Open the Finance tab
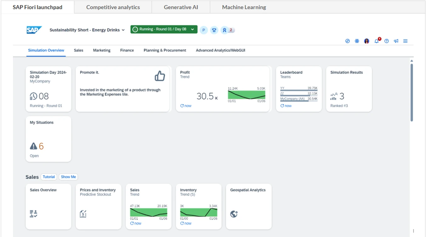The image size is (426, 237). point(127,50)
